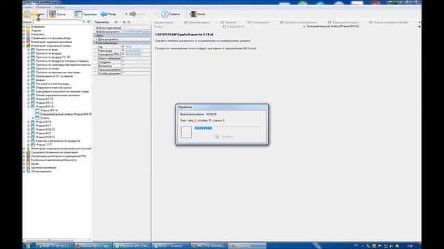This screenshot has width=444, height=249.
Task: Go back with the Назад arrow icon
Action: (103, 14)
